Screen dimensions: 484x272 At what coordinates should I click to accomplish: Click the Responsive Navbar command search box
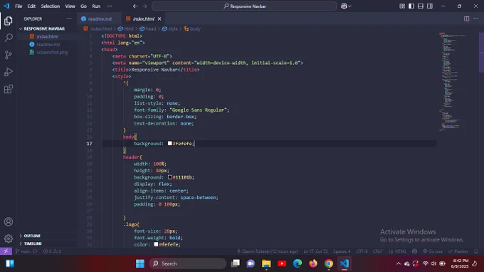point(244,6)
